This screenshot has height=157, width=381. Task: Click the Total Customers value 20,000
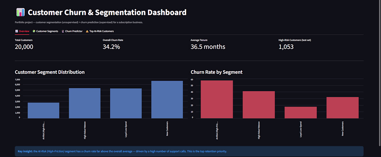coord(24,47)
